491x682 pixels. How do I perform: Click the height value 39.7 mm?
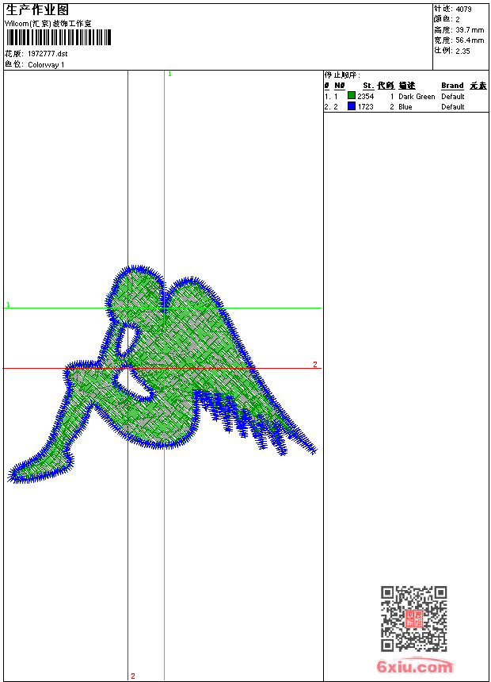(x=463, y=29)
